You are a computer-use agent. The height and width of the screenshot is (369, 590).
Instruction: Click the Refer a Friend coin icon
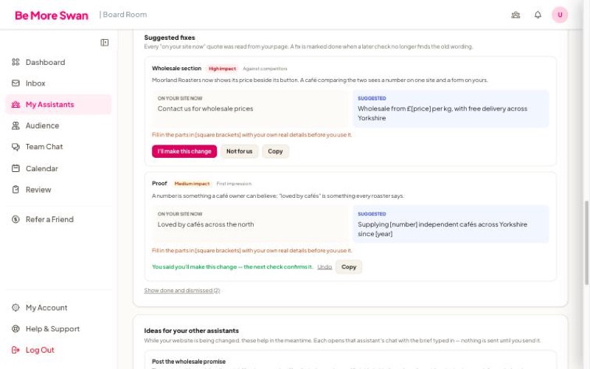click(x=15, y=219)
